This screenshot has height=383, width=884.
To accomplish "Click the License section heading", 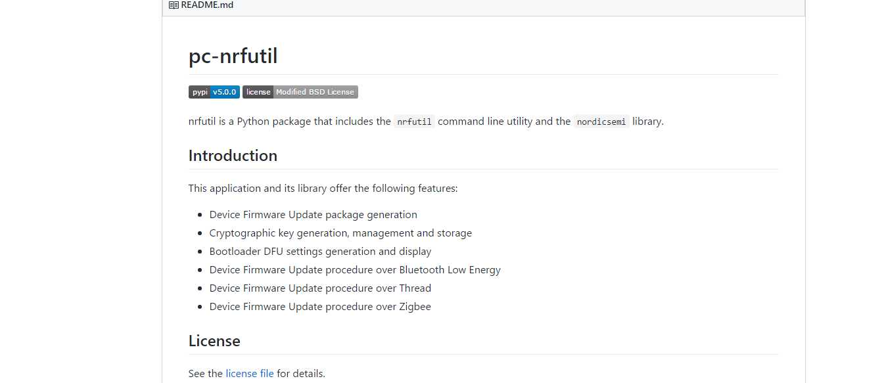I will click(214, 341).
